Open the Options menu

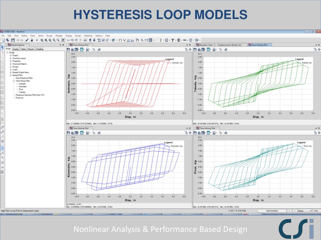[99, 36]
